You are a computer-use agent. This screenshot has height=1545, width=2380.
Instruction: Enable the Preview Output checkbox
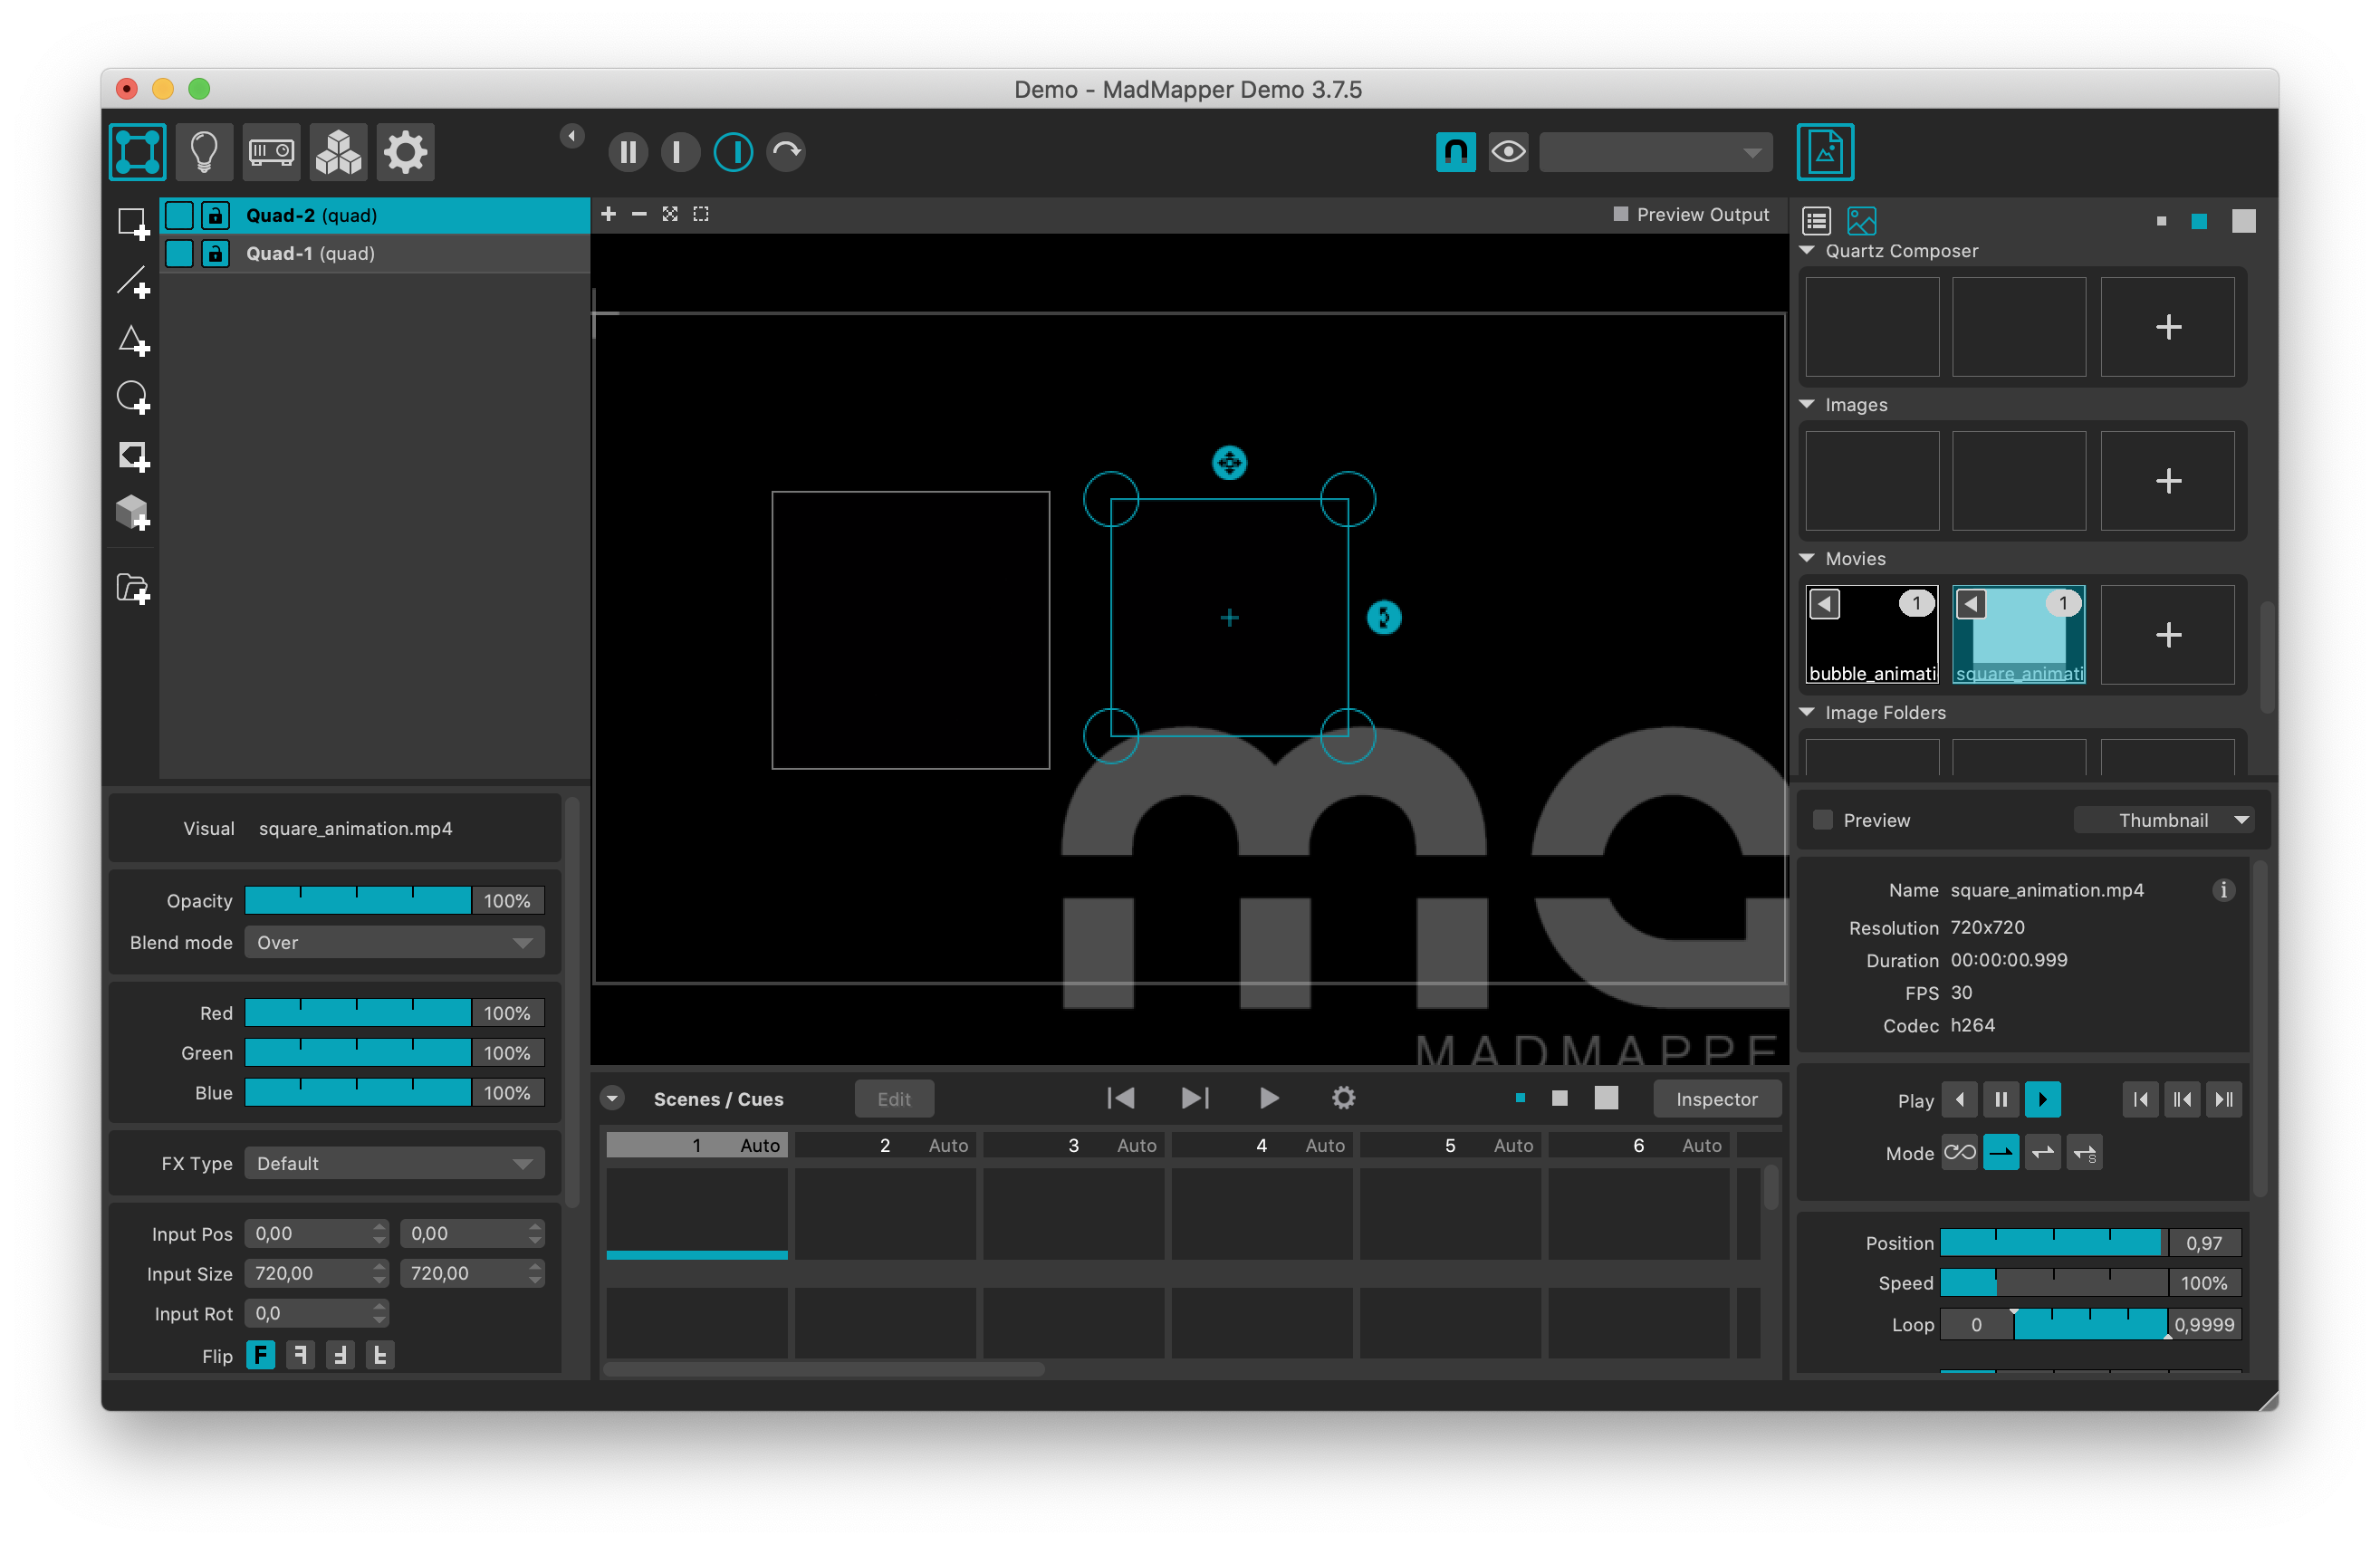1621,214
